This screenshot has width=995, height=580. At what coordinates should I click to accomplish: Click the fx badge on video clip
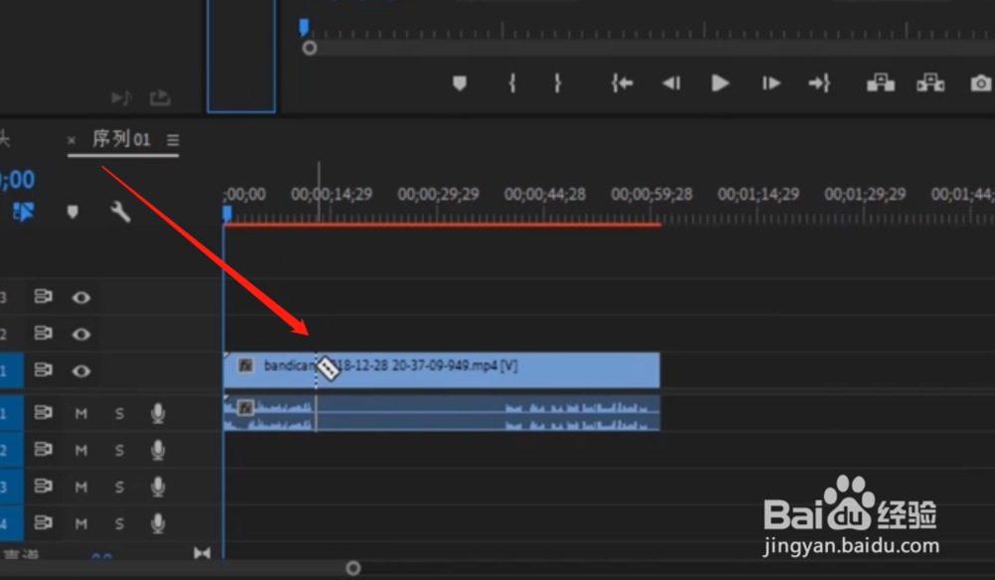(246, 365)
